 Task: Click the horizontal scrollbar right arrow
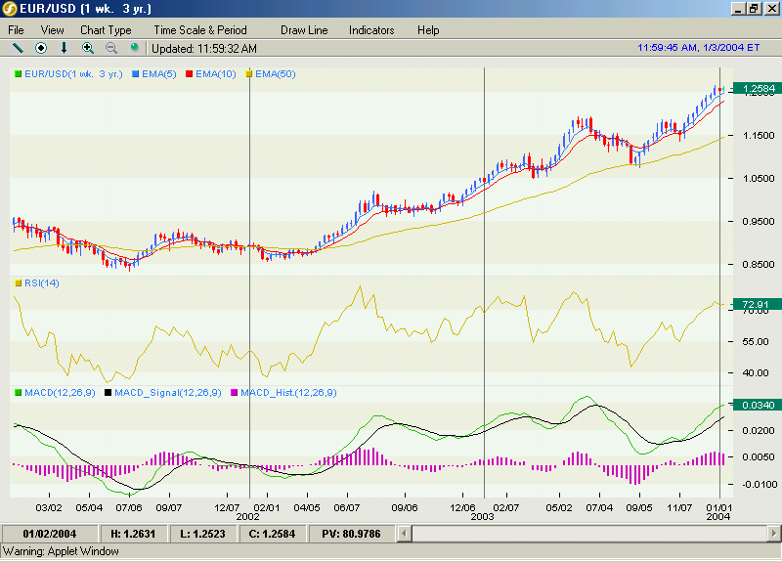point(774,534)
